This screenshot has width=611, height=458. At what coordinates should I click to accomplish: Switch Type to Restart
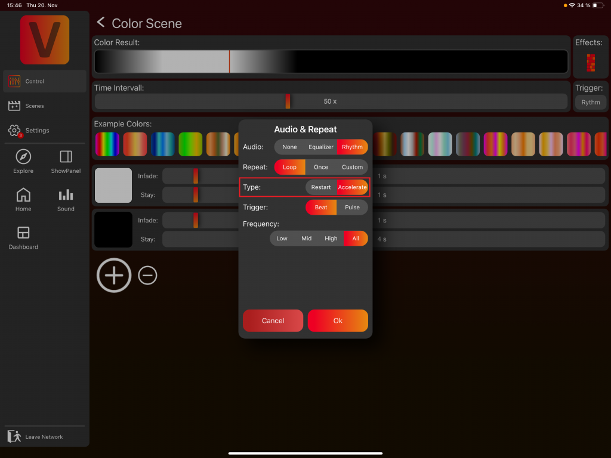click(x=321, y=187)
